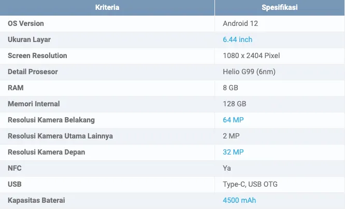This screenshot has height=209, width=345.
Task: Click the Detail Prosesor row label
Action: pyautogui.click(x=33, y=72)
